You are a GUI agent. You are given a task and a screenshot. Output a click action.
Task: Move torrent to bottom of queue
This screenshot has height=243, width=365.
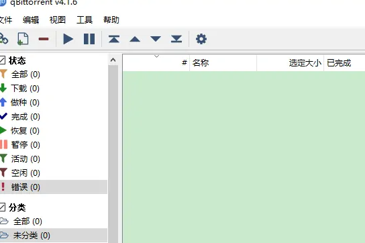pos(176,39)
